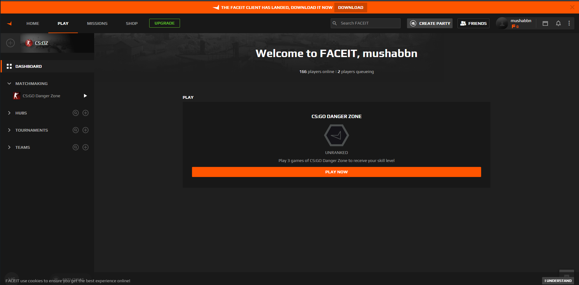This screenshot has width=579, height=285.
Task: Expand the TEAMS section
Action: click(9, 147)
